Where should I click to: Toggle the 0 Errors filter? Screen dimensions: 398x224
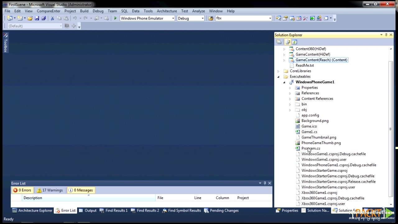22,190
